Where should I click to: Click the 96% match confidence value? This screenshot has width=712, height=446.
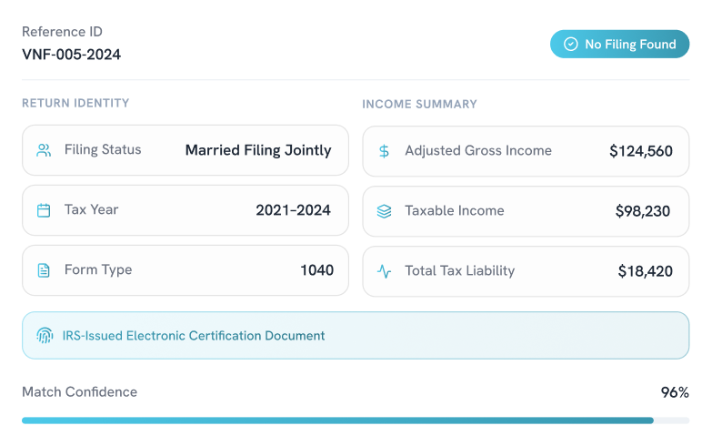pos(675,393)
